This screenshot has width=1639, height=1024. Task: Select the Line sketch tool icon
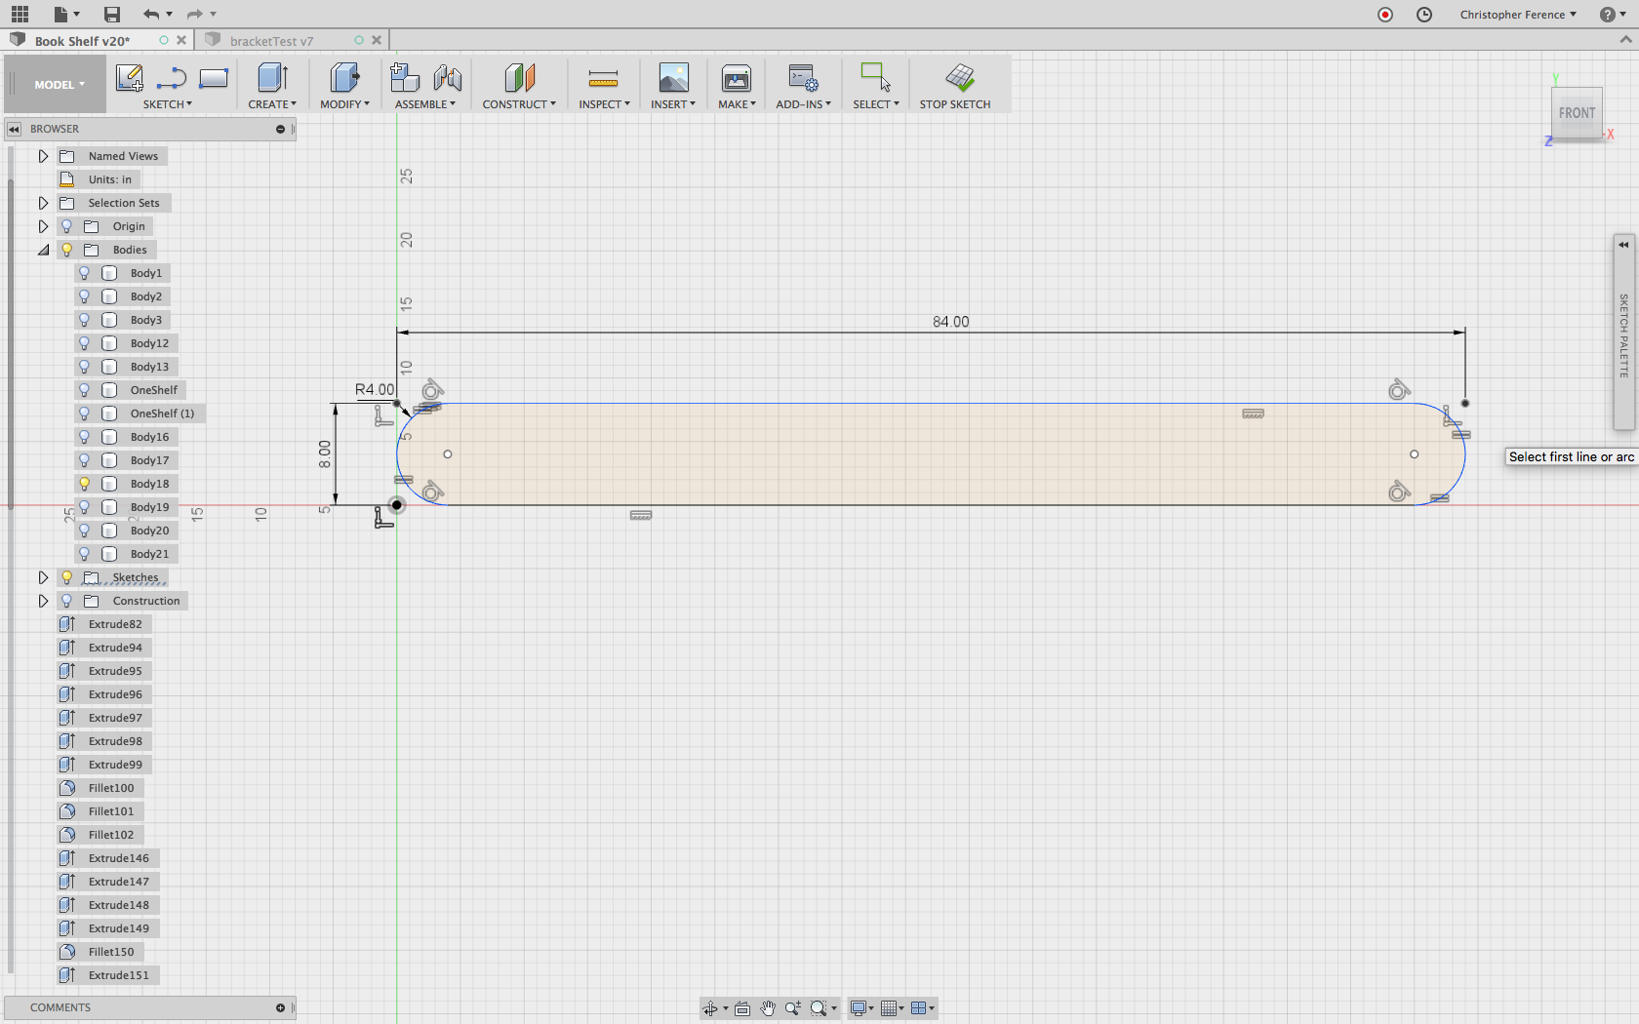pyautogui.click(x=172, y=78)
